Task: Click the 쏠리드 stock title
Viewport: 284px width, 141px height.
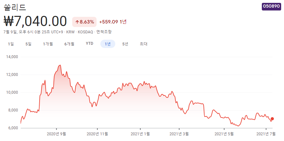Action: point(15,7)
